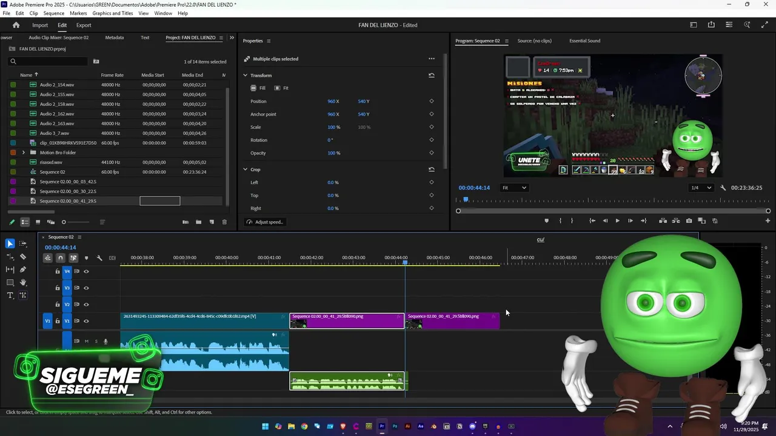Screen dimensions: 776x436
Task: Select the Hand tool
Action: point(23,282)
